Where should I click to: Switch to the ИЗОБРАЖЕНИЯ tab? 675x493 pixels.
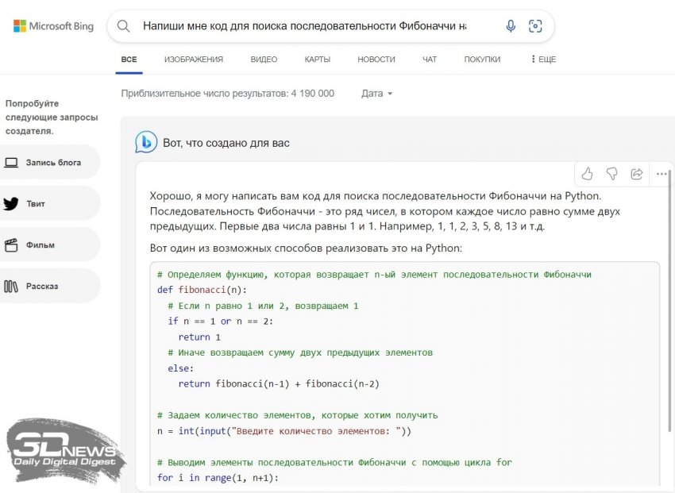194,60
